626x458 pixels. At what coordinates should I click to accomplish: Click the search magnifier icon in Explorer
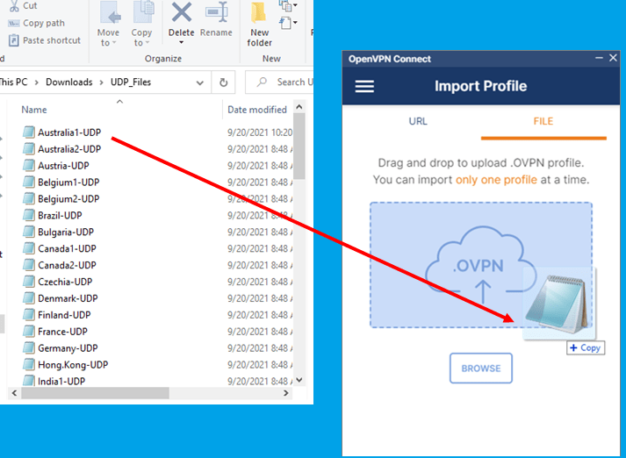pyautogui.click(x=262, y=82)
